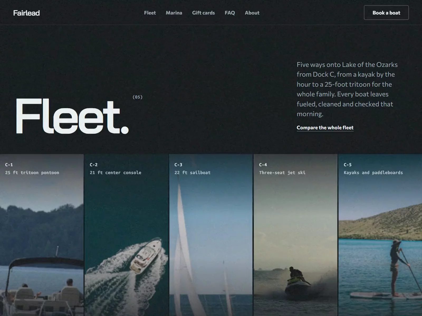Viewport: 422px width, 316px height.
Task: Click the "21 ft center console" label
Action: click(115, 172)
